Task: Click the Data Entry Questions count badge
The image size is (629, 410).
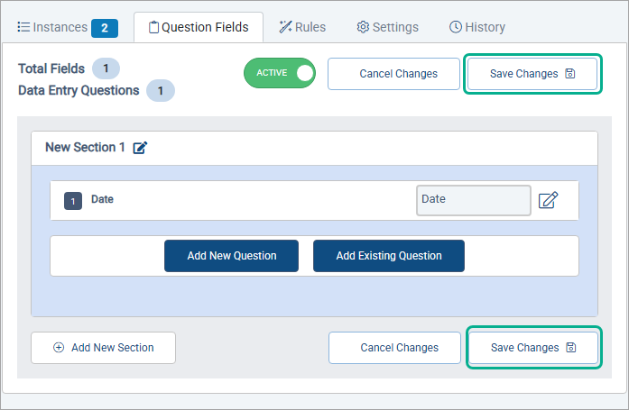Action: tap(161, 90)
